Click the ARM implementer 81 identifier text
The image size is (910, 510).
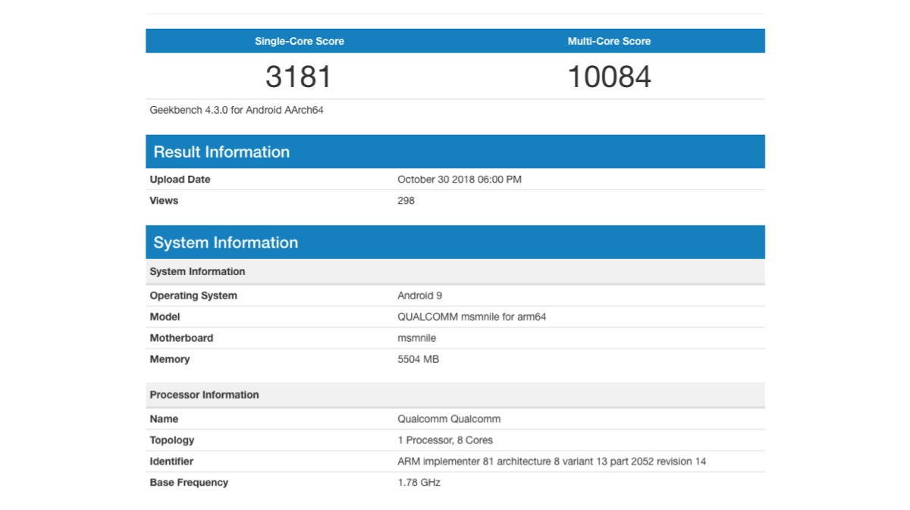point(551,462)
